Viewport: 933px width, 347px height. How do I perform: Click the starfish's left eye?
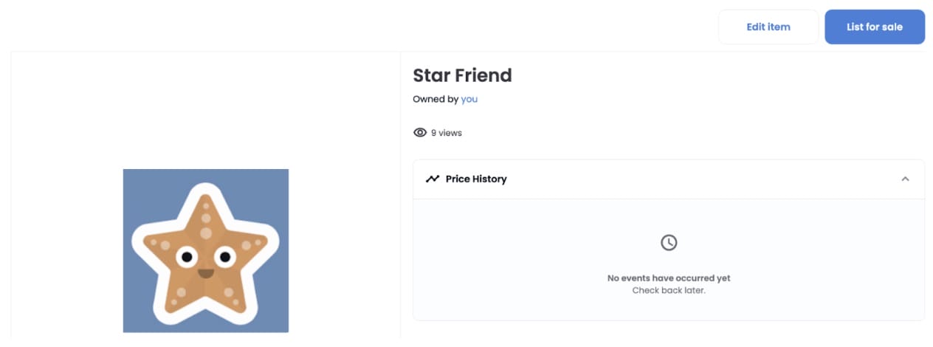(x=187, y=257)
